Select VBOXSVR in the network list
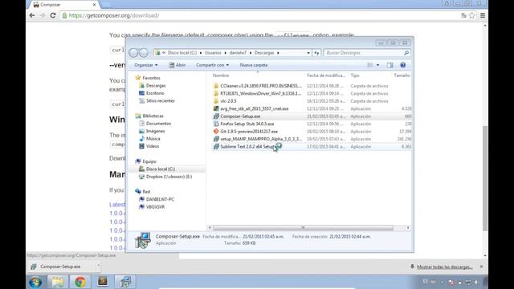The image size is (514, 289). pyautogui.click(x=155, y=207)
